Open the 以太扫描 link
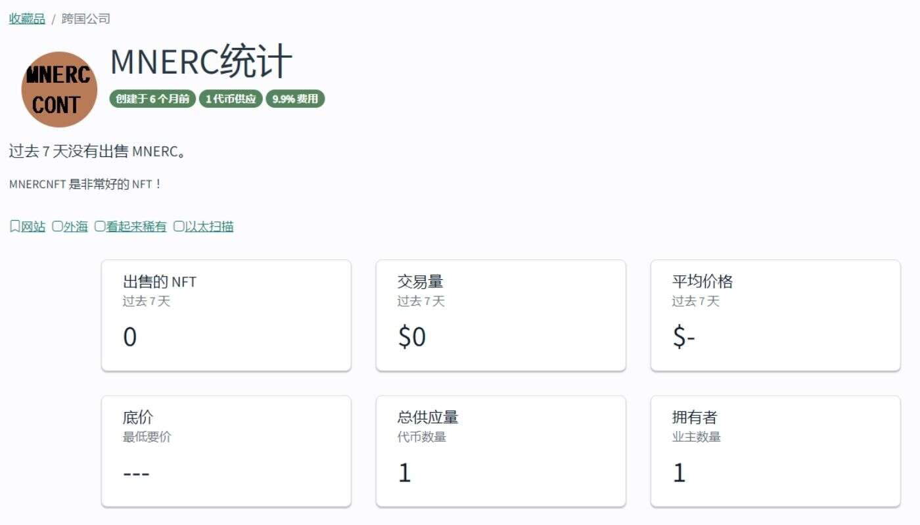Image resolution: width=920 pixels, height=525 pixels. point(208,226)
